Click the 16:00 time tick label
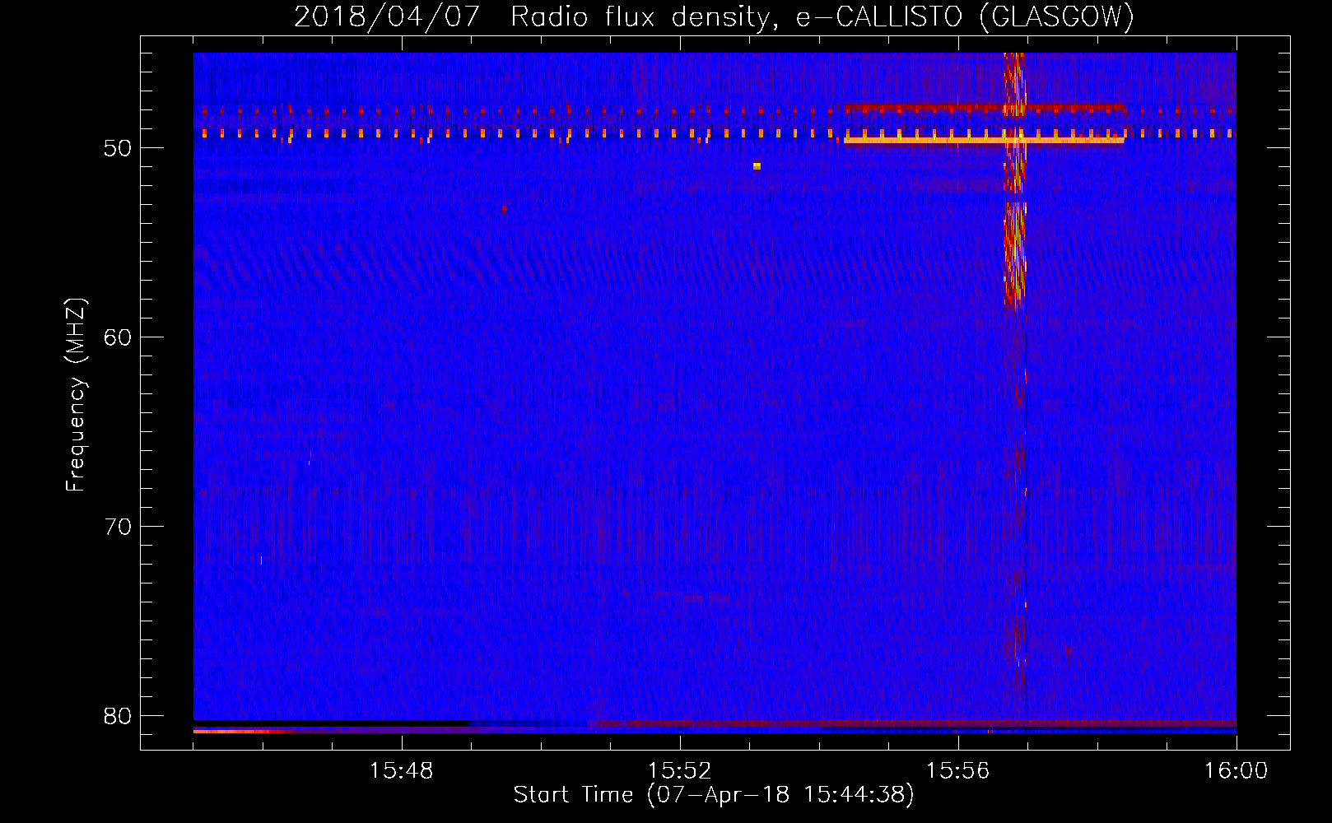The image size is (1332, 823). click(1236, 771)
